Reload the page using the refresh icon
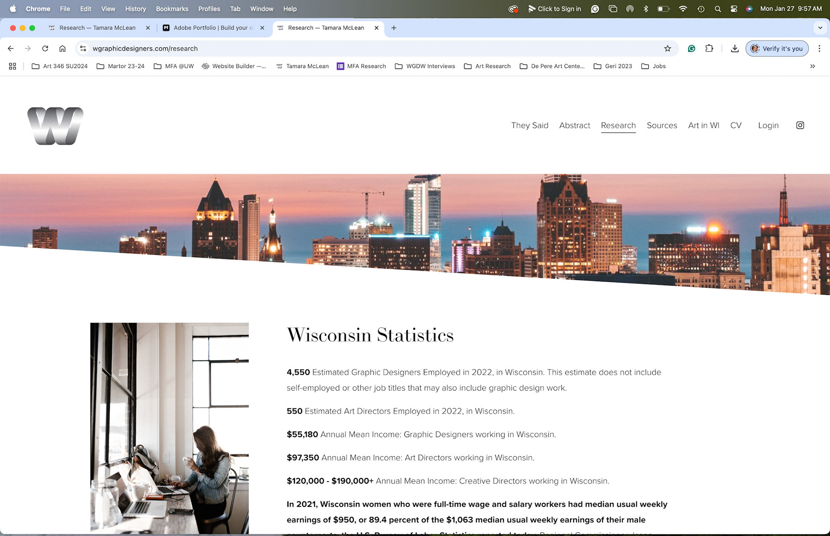Viewport: 830px width, 536px height. (x=45, y=48)
